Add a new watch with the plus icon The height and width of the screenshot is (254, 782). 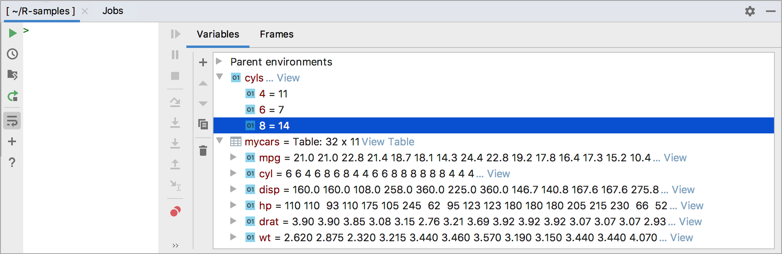203,62
